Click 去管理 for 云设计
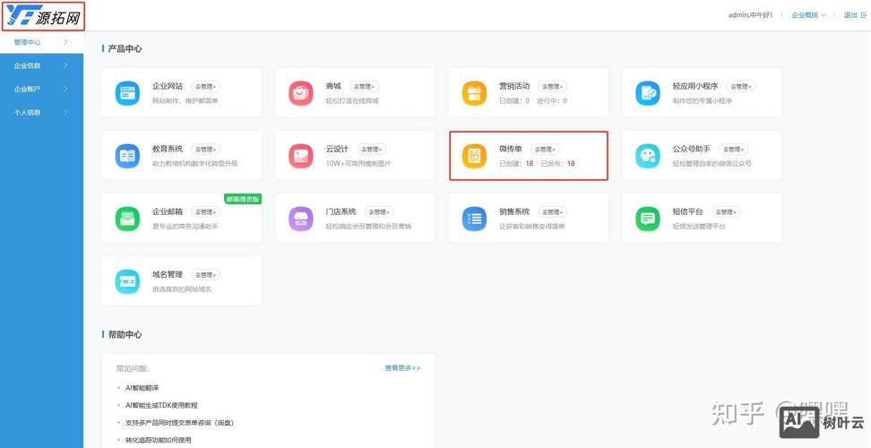Image resolution: width=871 pixels, height=448 pixels. pos(372,150)
